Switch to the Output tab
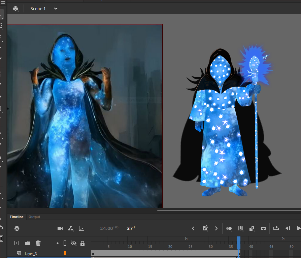 click(34, 217)
